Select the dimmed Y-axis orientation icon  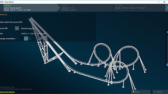[x=18, y=39]
